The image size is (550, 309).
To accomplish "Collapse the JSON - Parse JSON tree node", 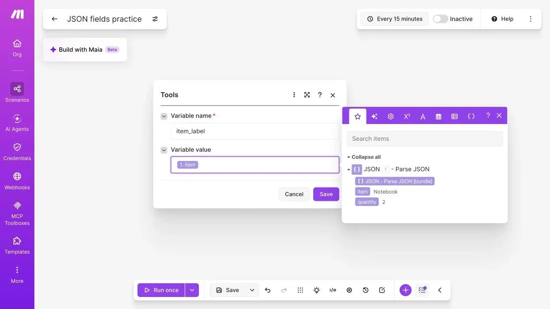I will [348, 170].
